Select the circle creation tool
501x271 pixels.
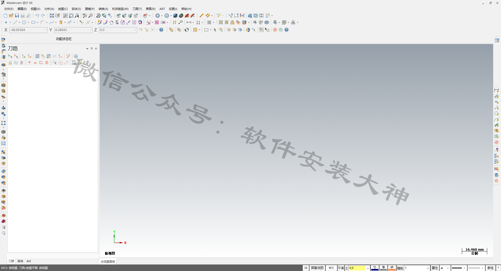click(x=24, y=22)
